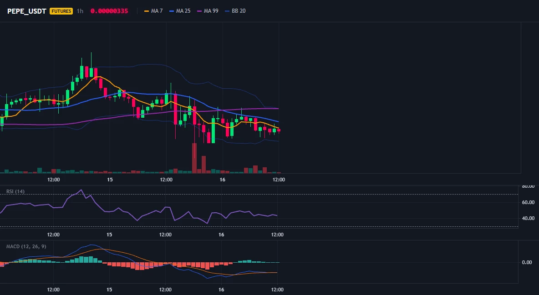Click the 15 date label under MACD panel

[109, 290]
